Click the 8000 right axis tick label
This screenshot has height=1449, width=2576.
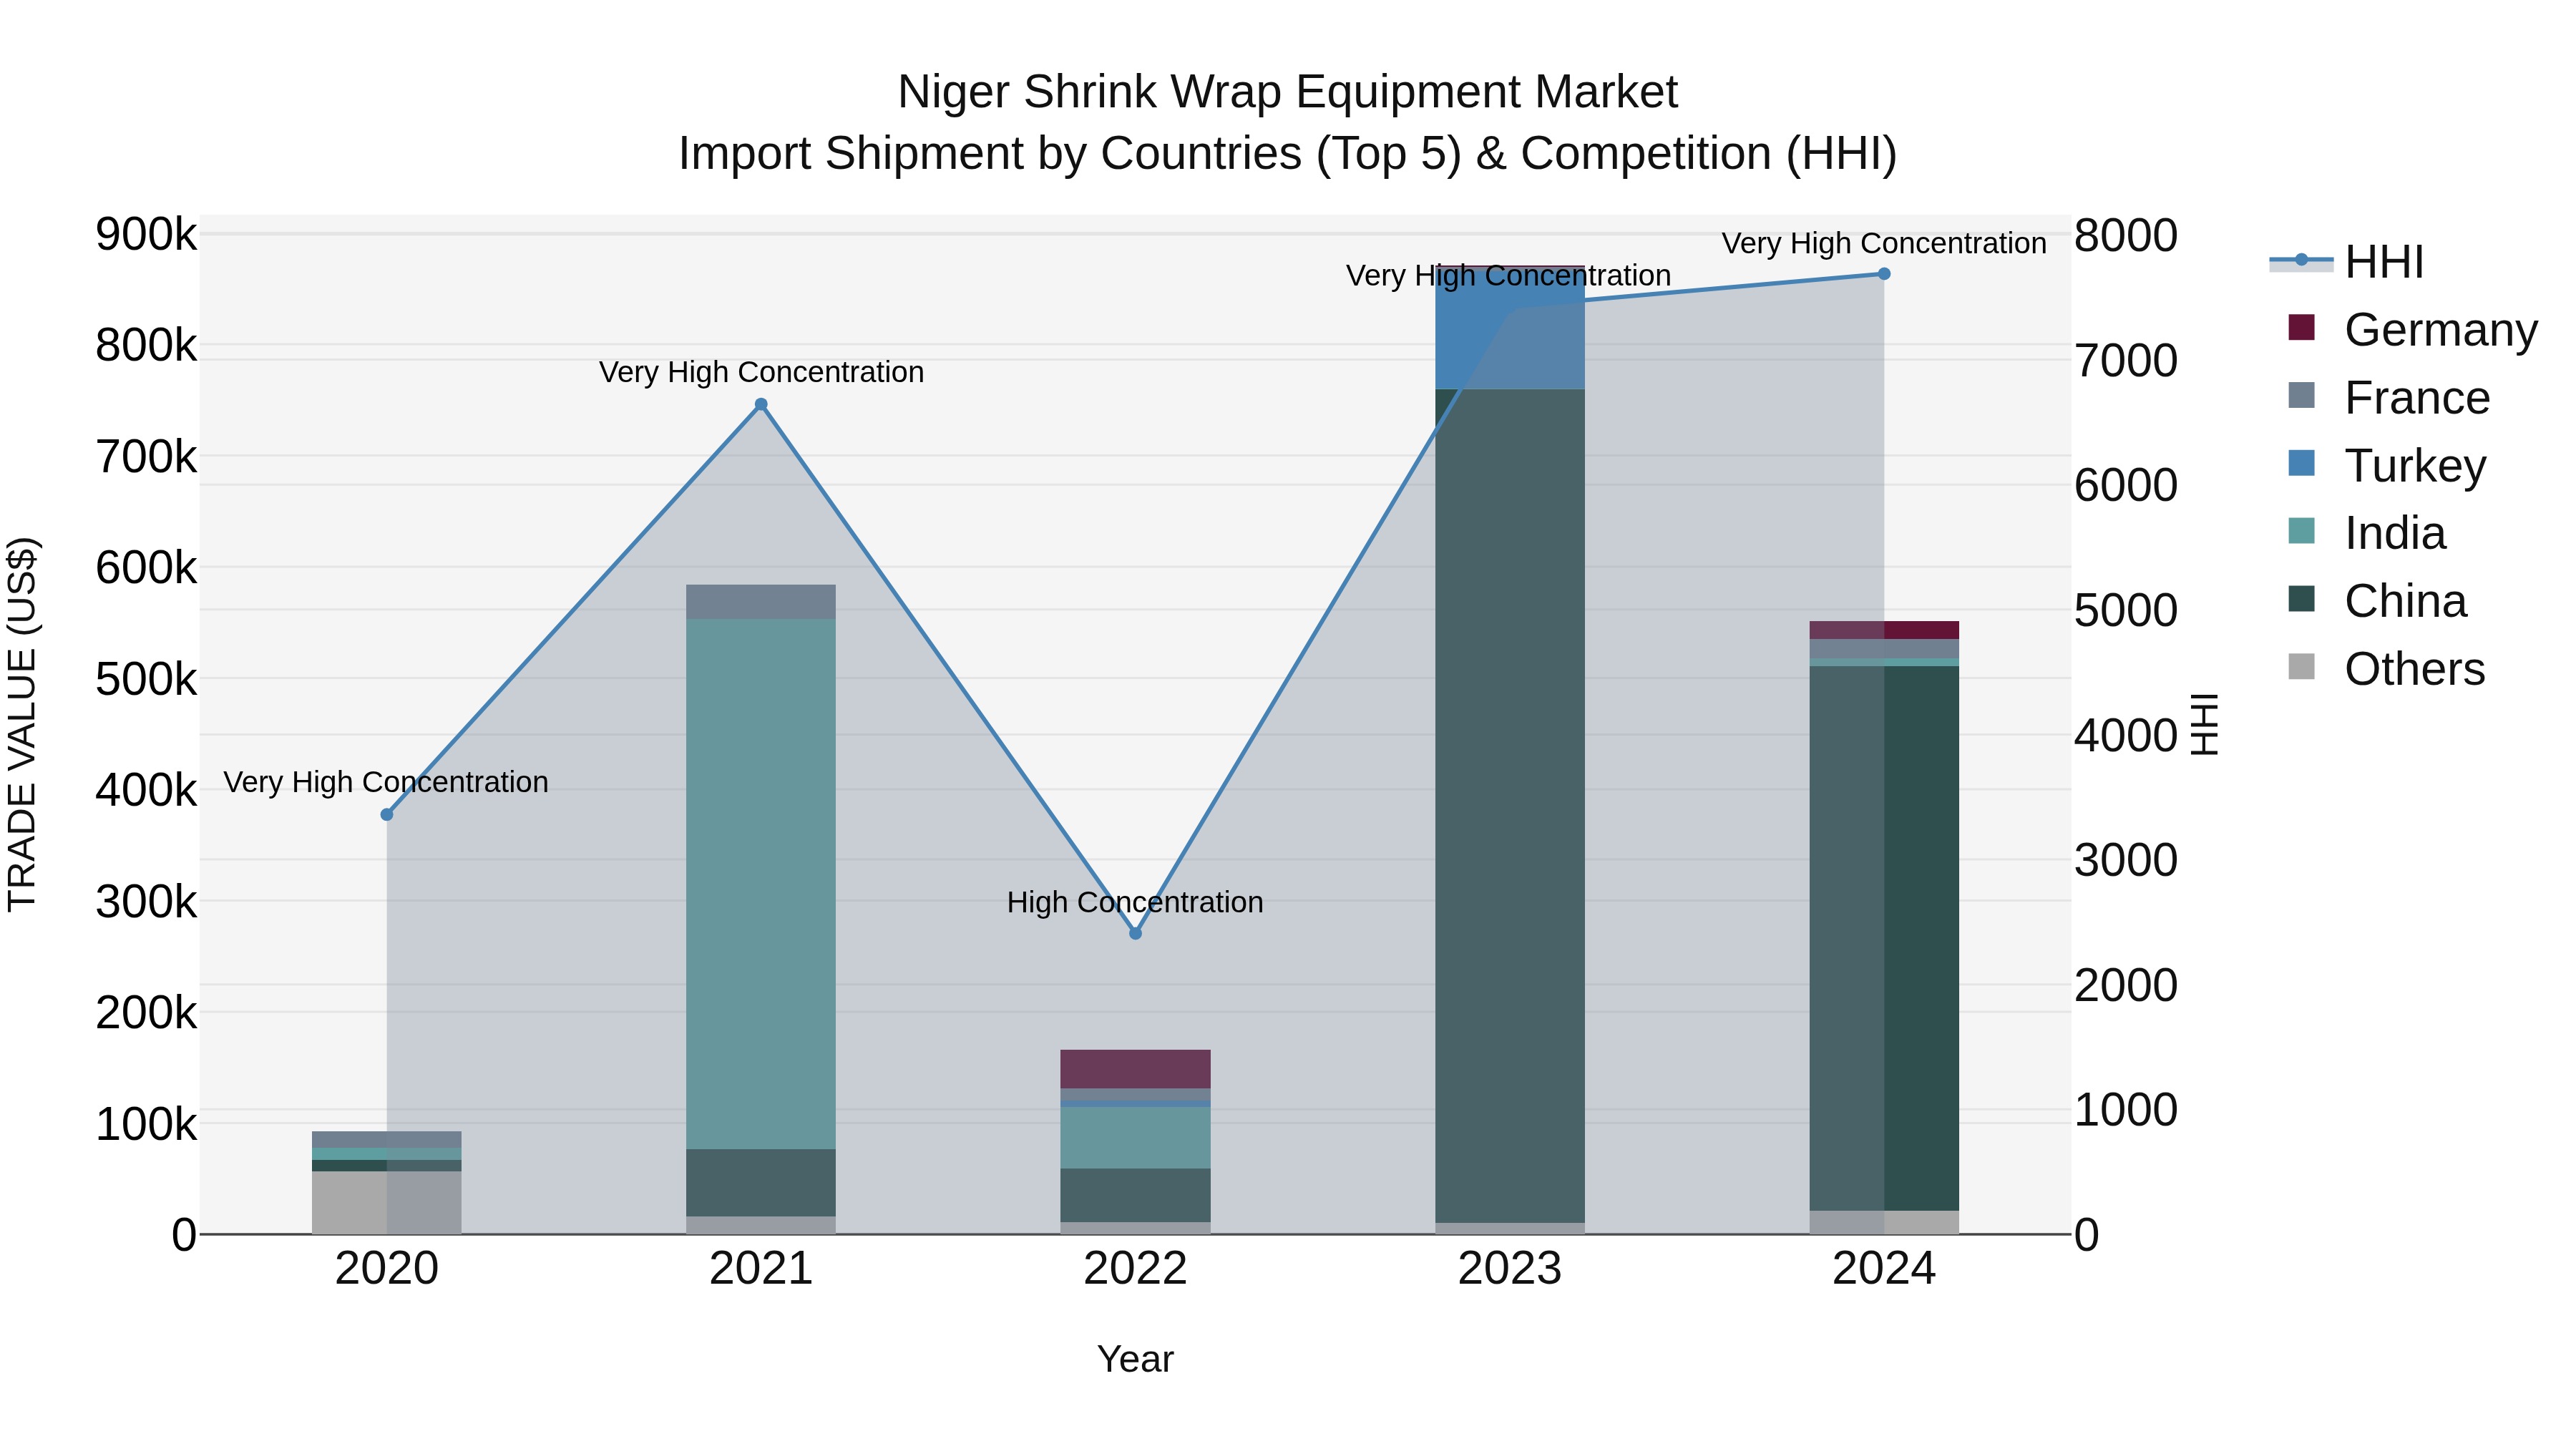coord(2126,236)
